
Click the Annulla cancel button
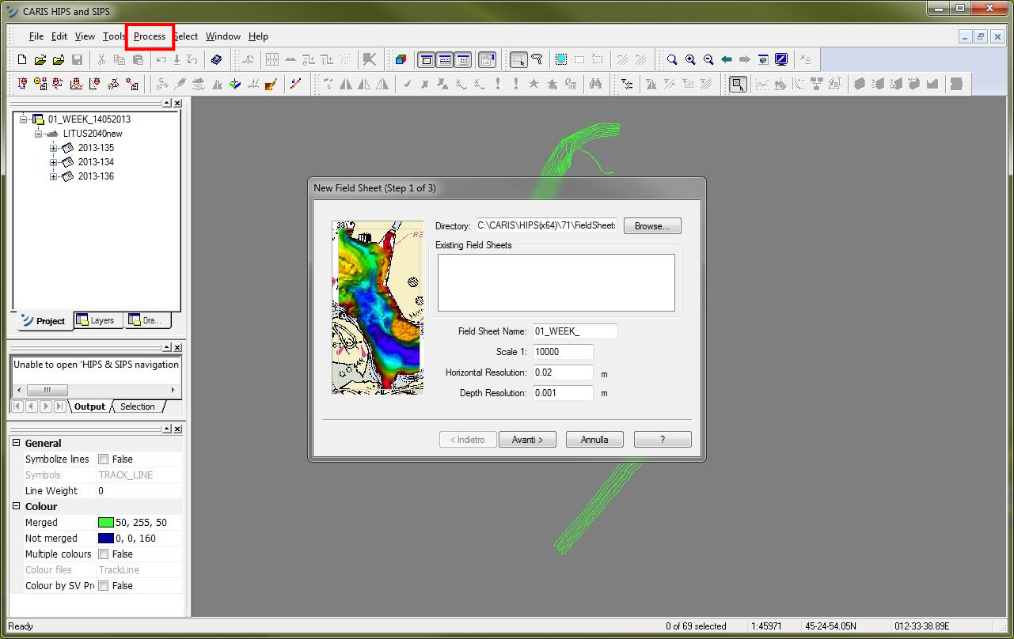click(x=594, y=440)
